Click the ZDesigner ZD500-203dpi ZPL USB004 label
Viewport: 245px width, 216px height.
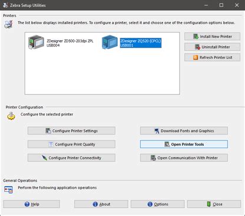pyautogui.click(x=70, y=43)
